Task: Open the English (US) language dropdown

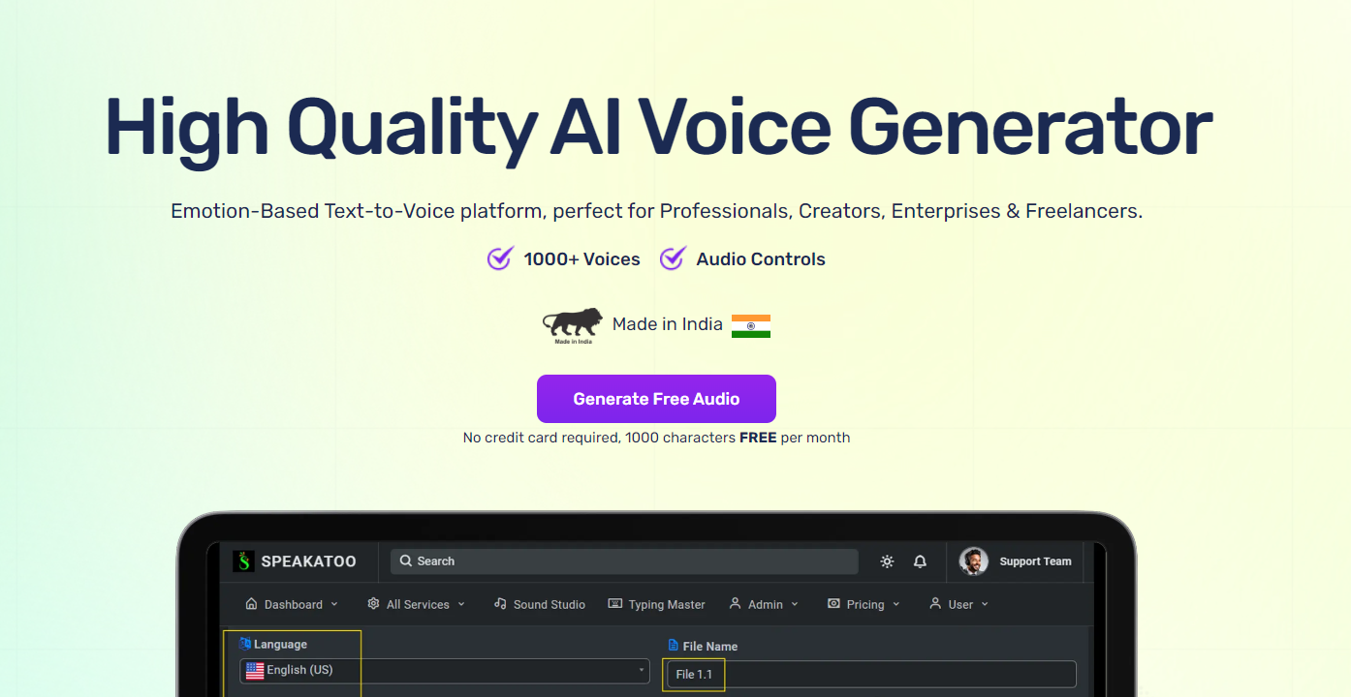Action: click(x=445, y=670)
